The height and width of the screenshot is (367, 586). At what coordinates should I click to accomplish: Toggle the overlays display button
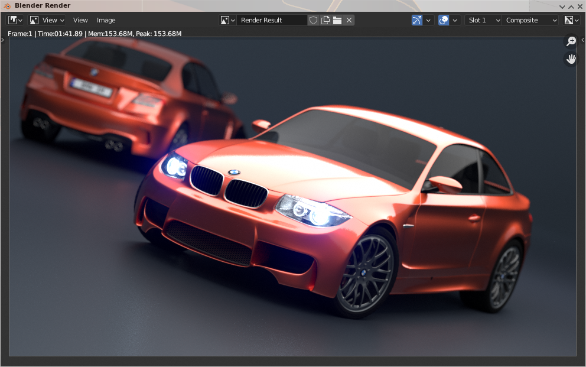tap(444, 20)
